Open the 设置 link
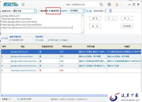 tap(89, 11)
